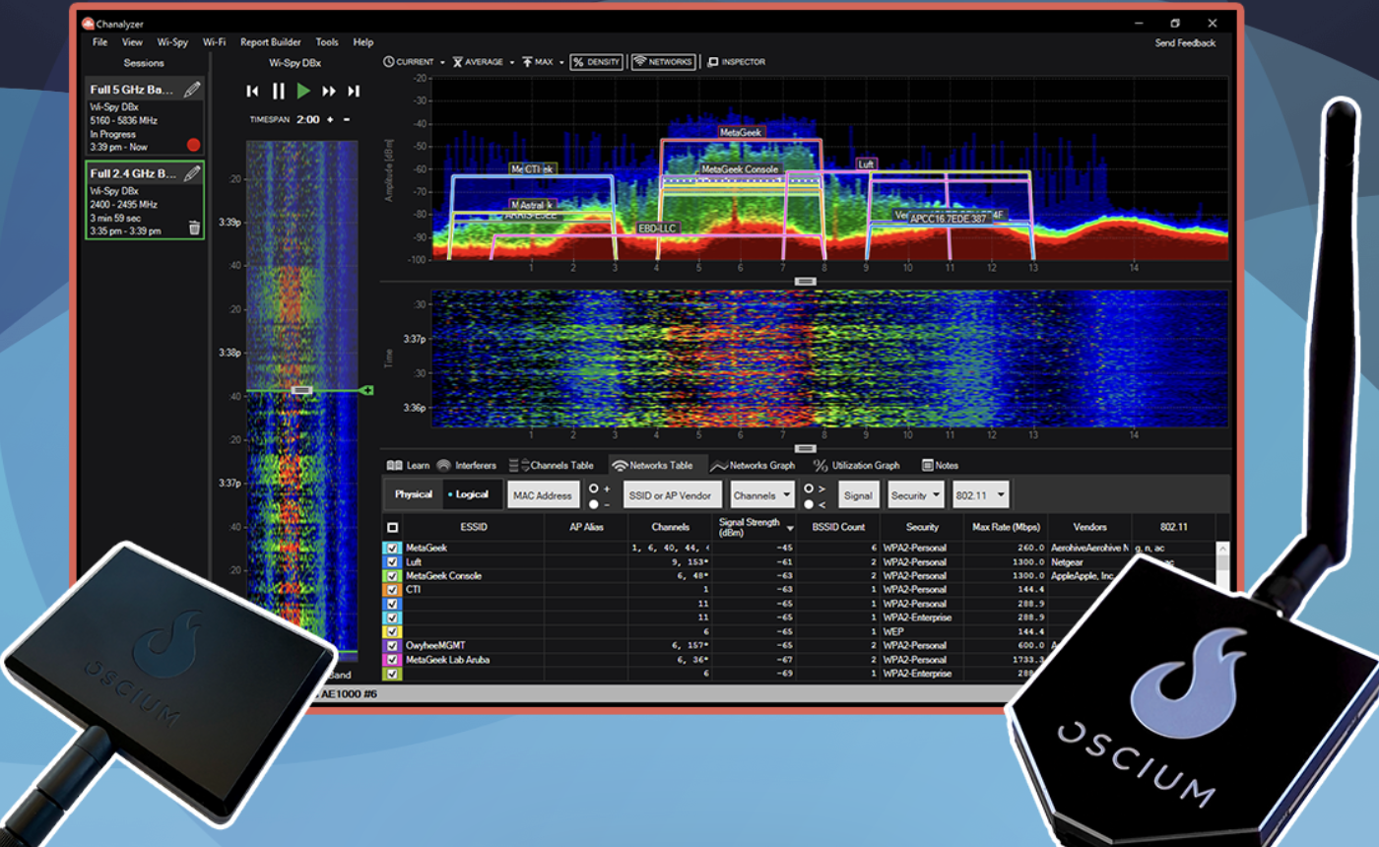1379x847 pixels.
Task: Click the divider handle below the waterfall graph
Action: (x=805, y=448)
